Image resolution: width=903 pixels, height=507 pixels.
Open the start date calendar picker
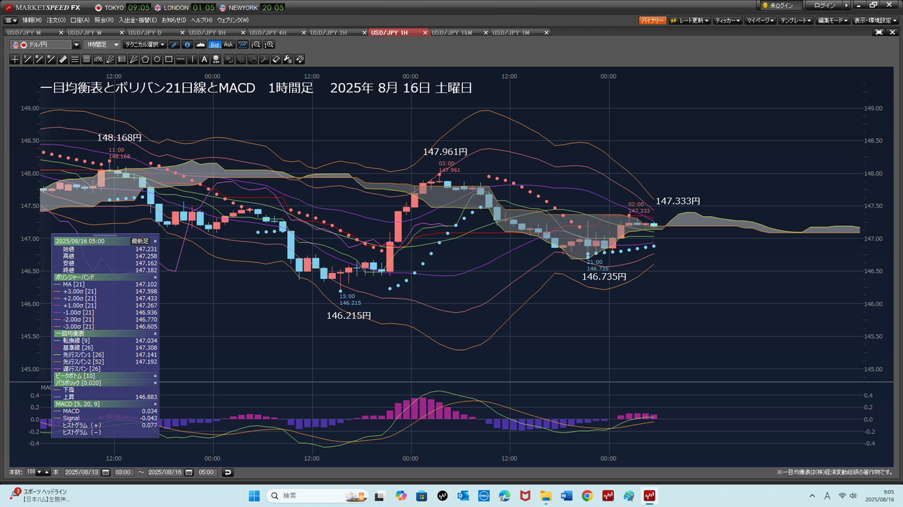[106, 472]
